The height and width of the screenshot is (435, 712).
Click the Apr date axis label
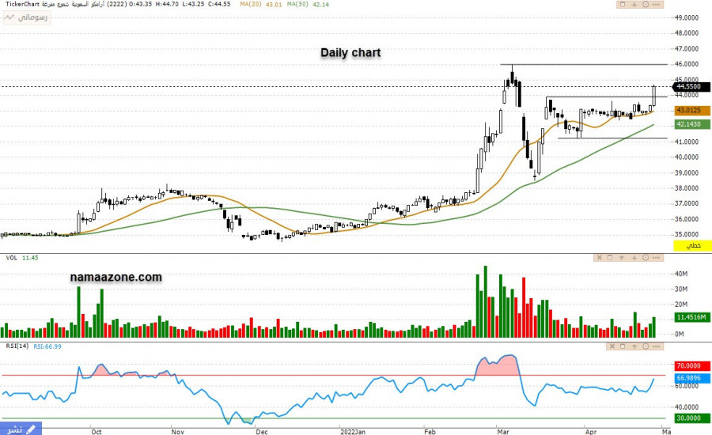tap(590, 431)
